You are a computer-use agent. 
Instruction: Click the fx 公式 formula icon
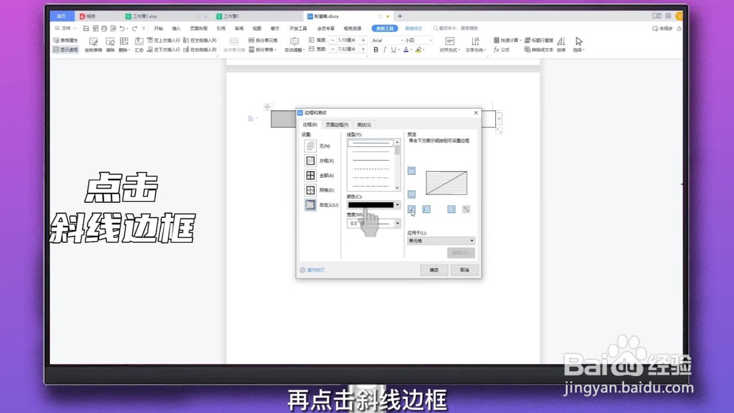pyautogui.click(x=501, y=50)
